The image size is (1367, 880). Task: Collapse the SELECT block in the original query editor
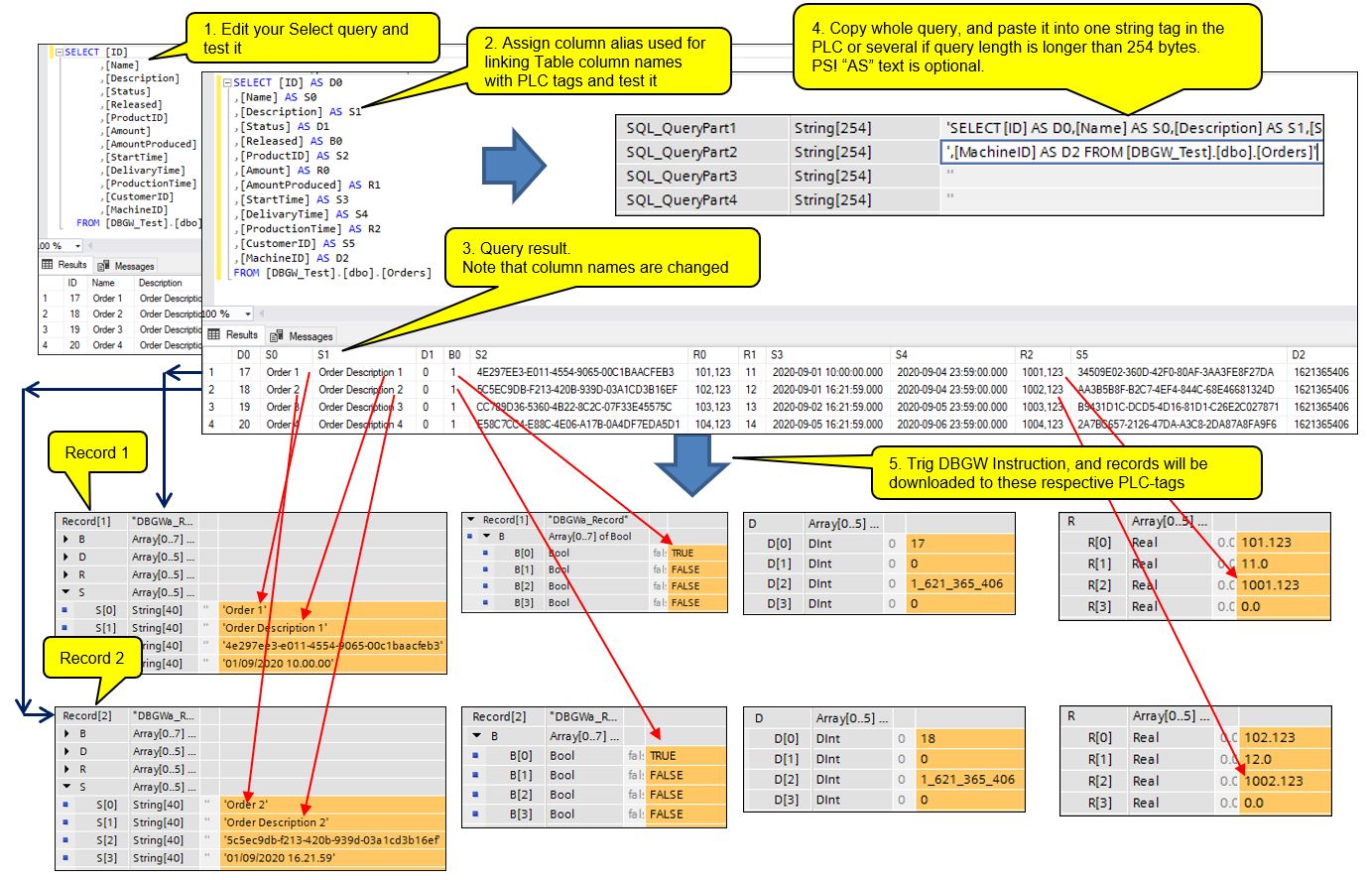[x=60, y=53]
